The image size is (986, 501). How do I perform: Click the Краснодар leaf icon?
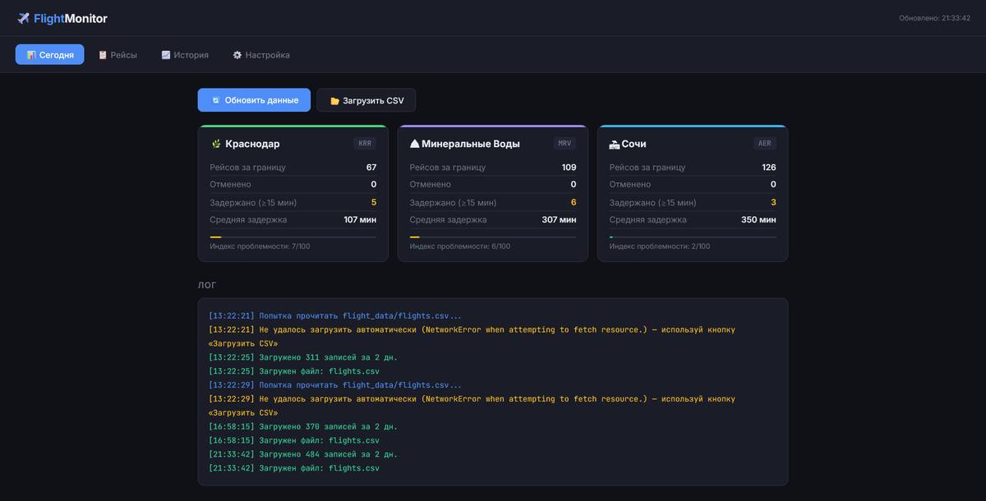(216, 144)
